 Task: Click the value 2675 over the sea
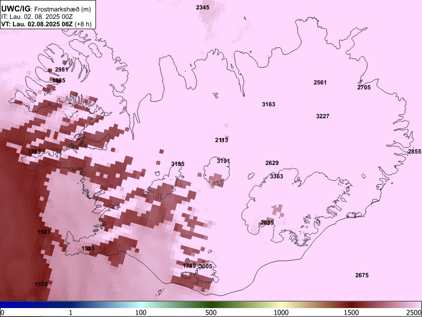(362, 275)
